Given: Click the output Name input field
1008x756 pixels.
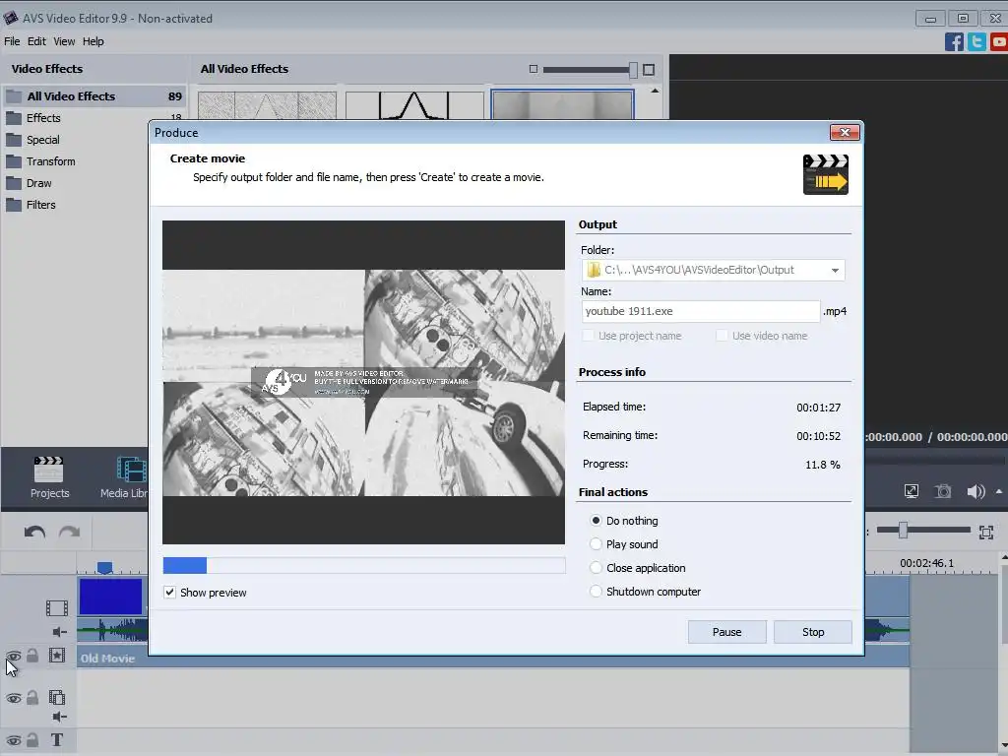Looking at the screenshot, I should [701, 311].
